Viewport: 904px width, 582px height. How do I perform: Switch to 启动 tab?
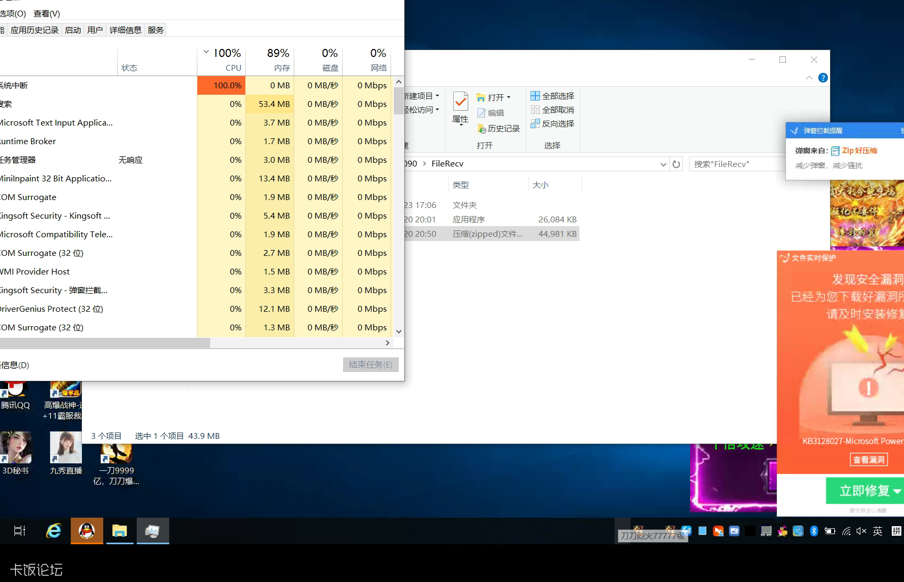pyautogui.click(x=73, y=30)
